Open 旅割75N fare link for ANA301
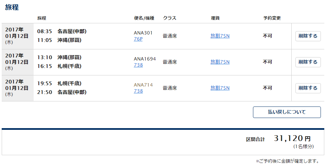The width and height of the screenshot is (327, 166). coord(220,36)
